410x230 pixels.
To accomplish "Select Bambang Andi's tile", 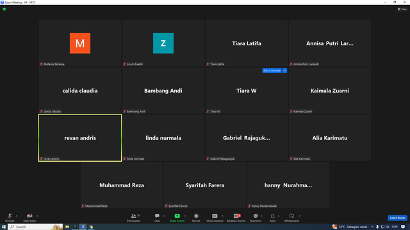I will [163, 91].
